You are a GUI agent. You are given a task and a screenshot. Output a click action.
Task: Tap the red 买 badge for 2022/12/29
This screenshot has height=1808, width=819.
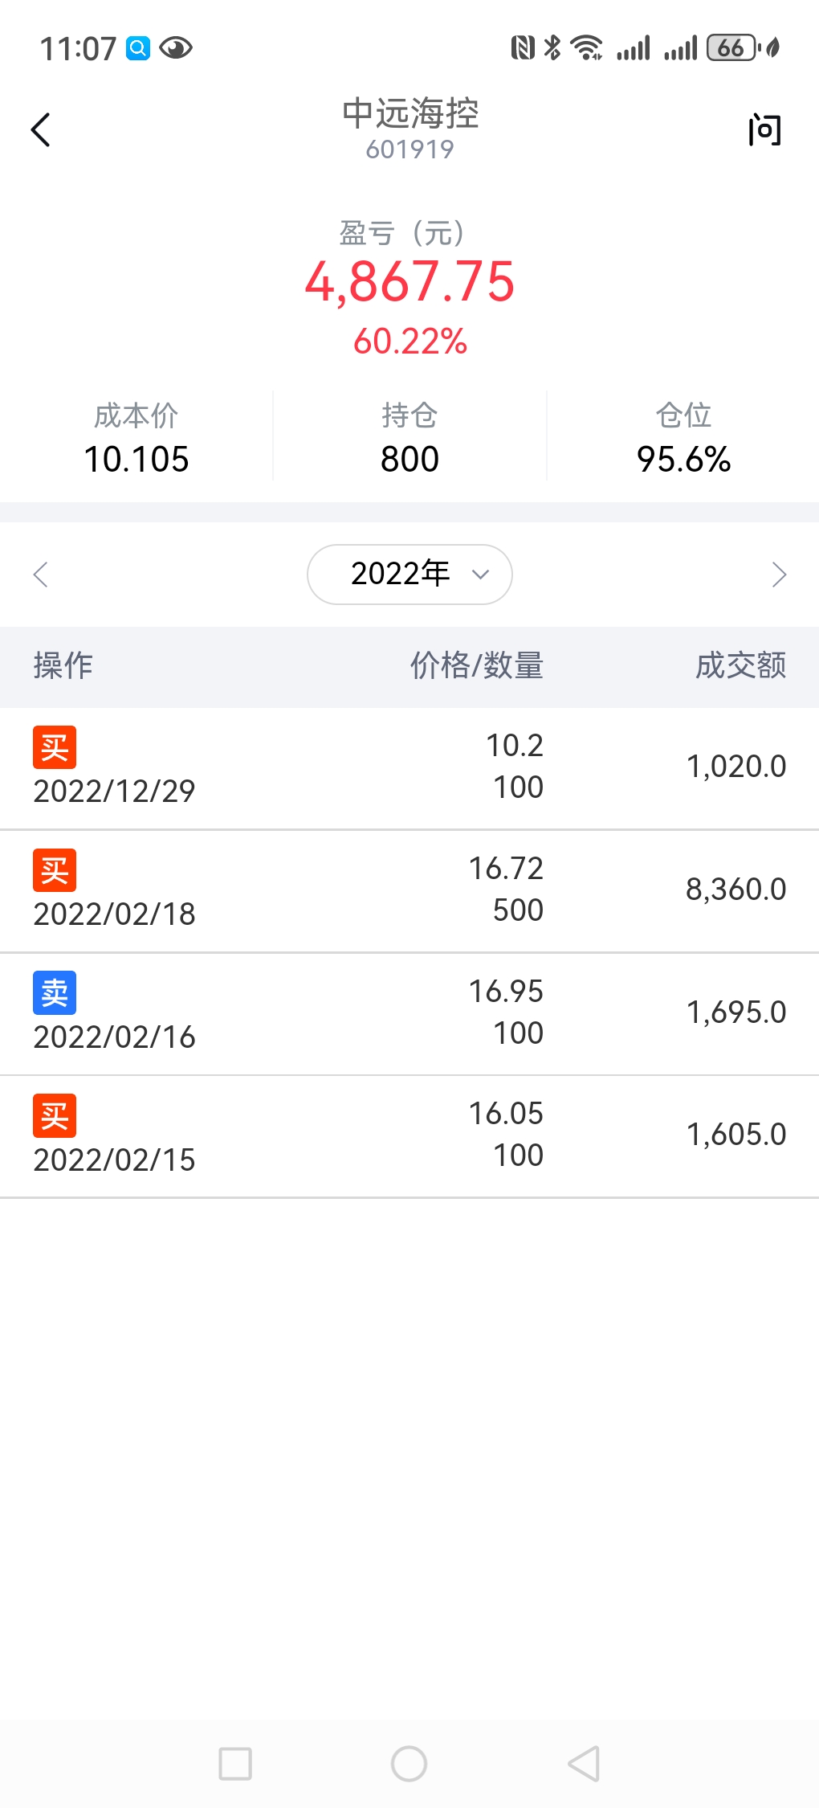pos(55,747)
